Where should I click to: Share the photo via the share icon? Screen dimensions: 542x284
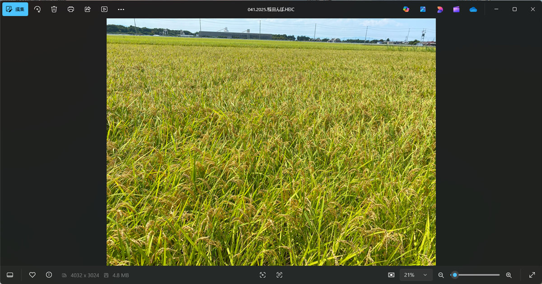click(x=88, y=9)
